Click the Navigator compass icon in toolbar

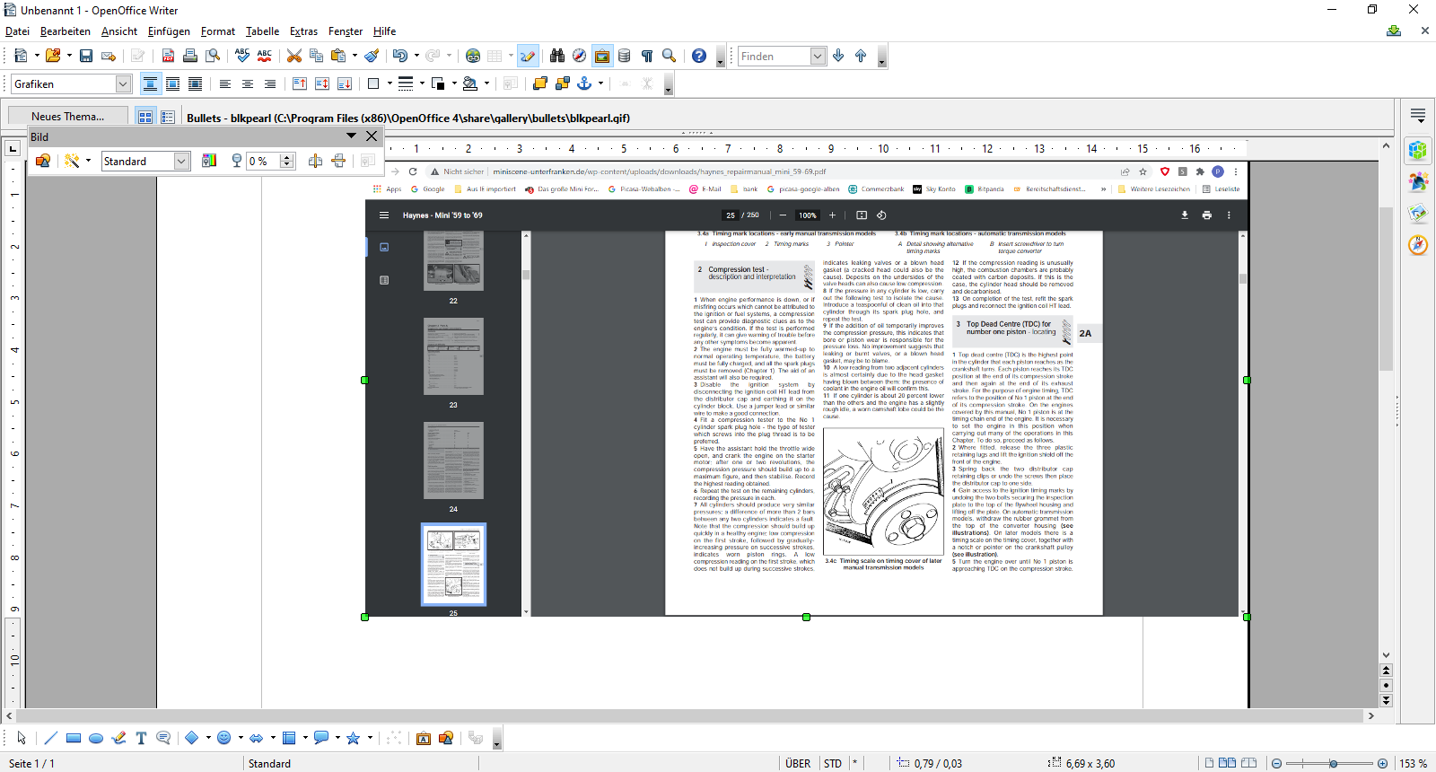coord(580,56)
